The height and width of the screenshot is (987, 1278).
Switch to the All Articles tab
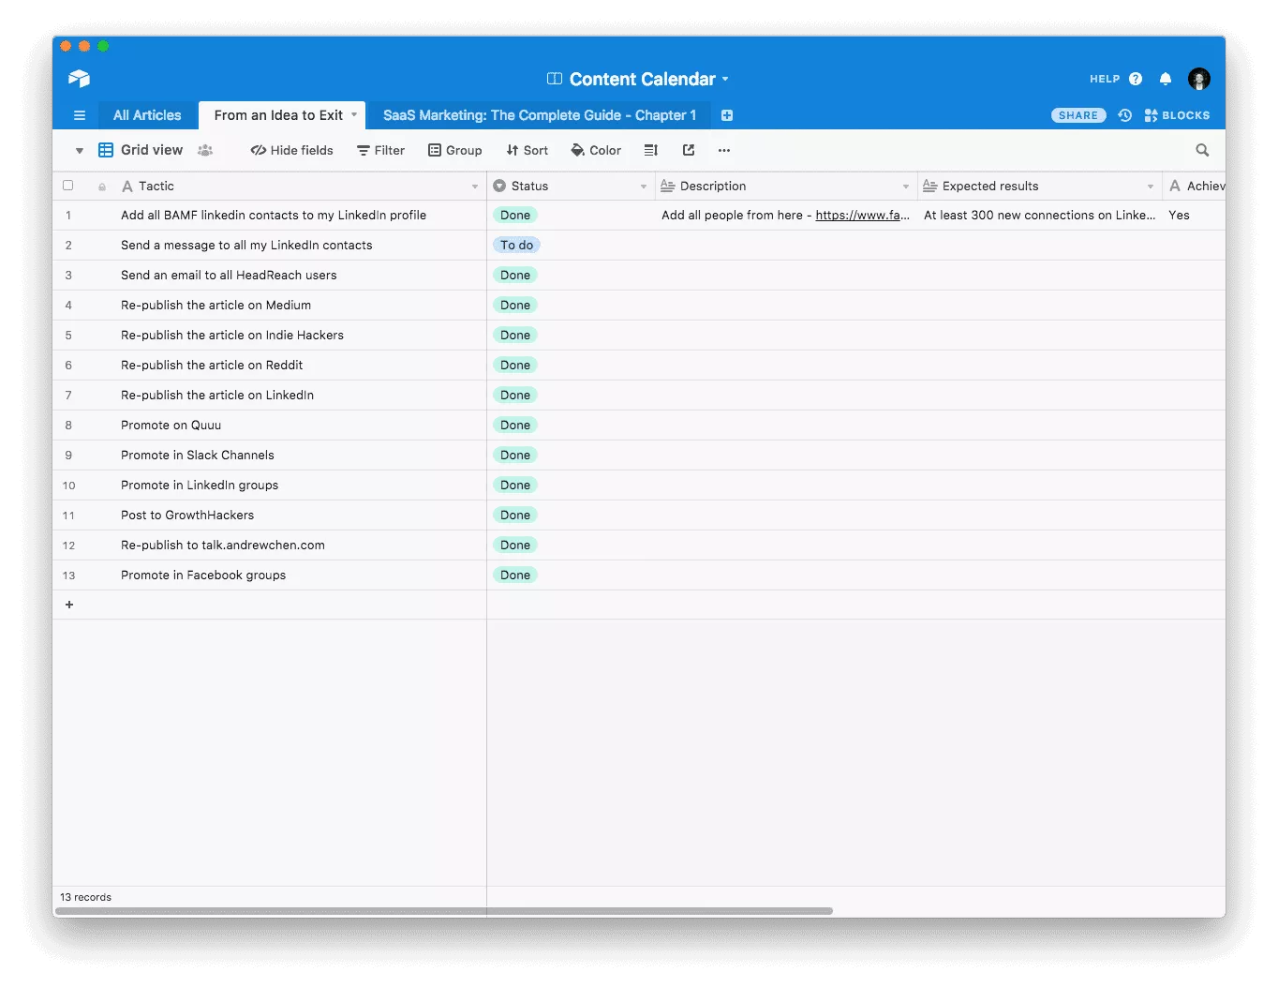pyautogui.click(x=147, y=115)
